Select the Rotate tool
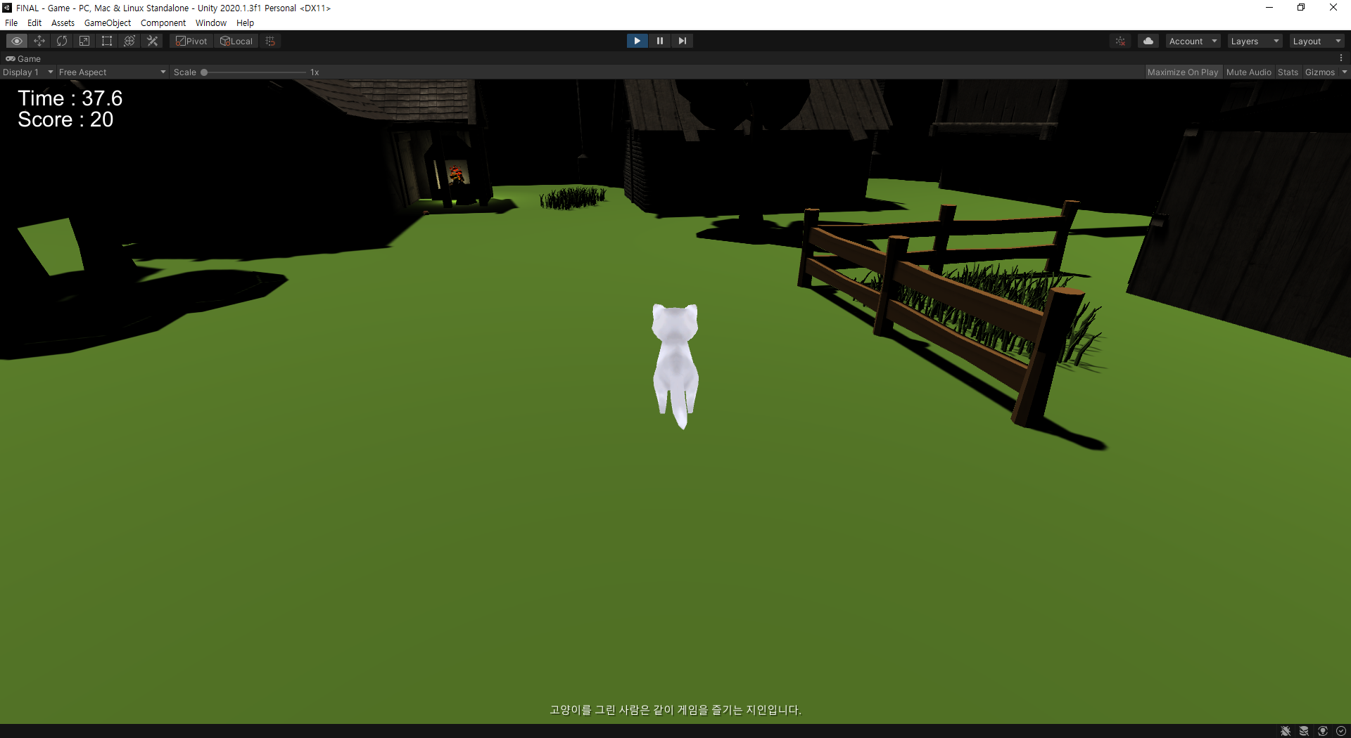 (x=61, y=41)
